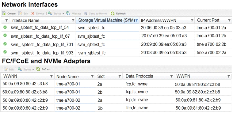The image size is (233, 113).
Task: Click the Refresh icon in the Adapters toolbar
Action: (38, 69)
